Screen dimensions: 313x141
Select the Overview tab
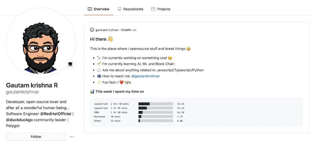coord(99,9)
